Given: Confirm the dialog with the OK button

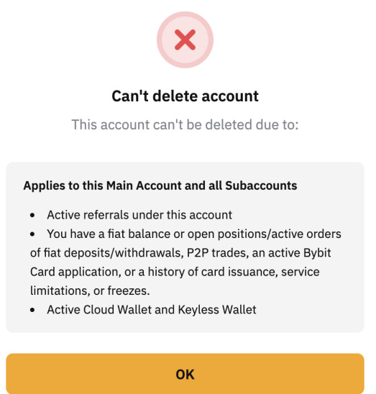Looking at the screenshot, I should pos(185,373).
